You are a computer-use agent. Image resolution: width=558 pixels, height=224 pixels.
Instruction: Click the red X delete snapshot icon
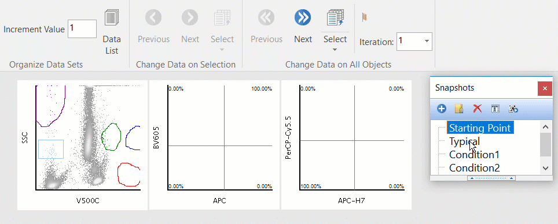[x=477, y=109]
